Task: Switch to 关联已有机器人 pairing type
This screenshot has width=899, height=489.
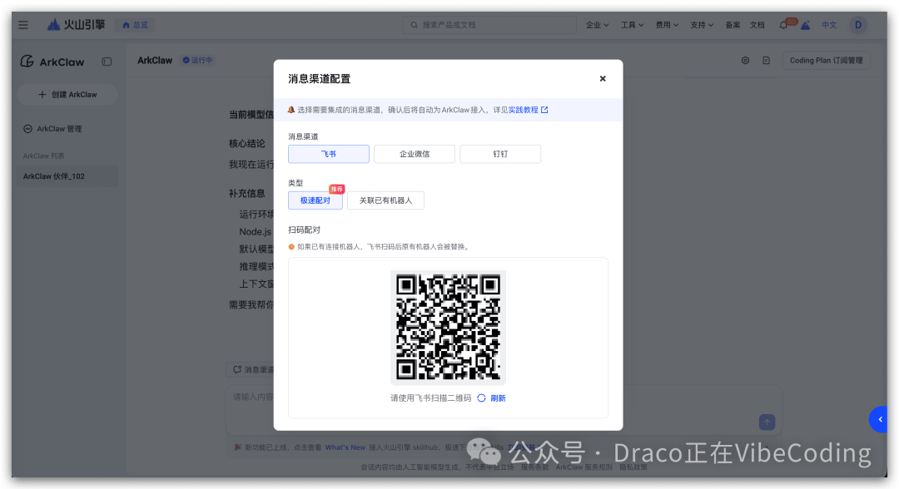Action: click(x=385, y=200)
